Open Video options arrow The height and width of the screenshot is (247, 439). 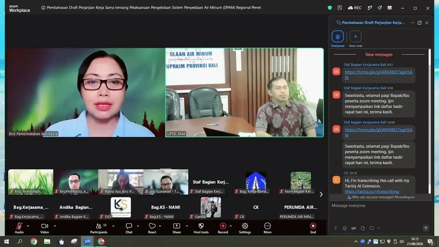click(x=55, y=226)
